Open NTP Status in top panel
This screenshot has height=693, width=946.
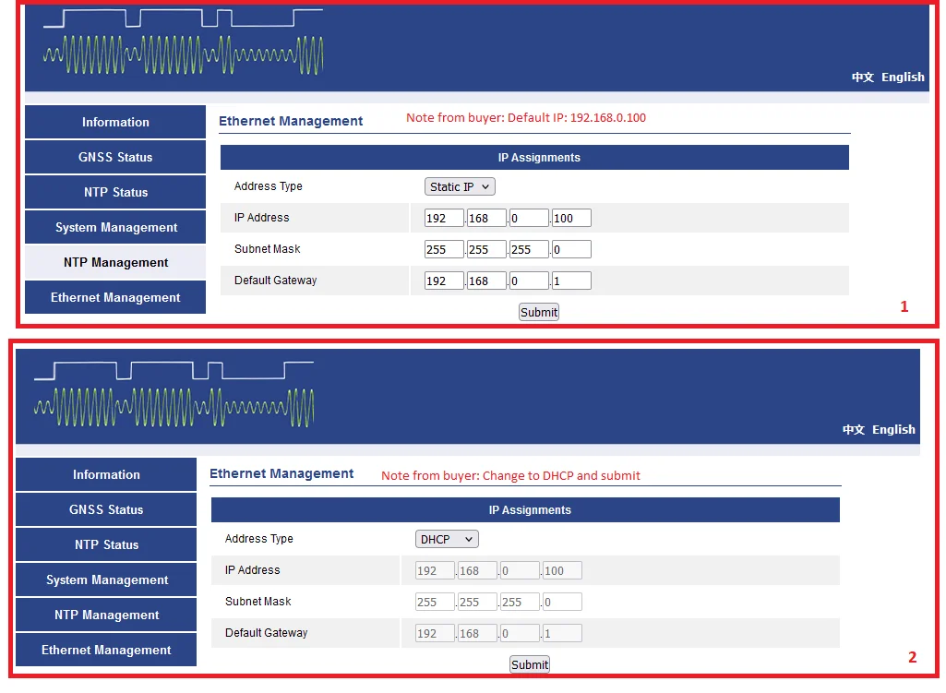coord(115,192)
